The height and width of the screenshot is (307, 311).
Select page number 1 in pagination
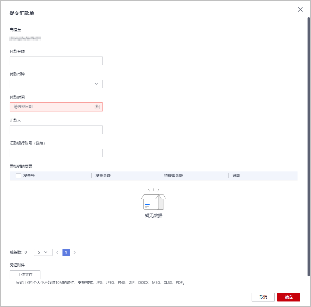66,252
